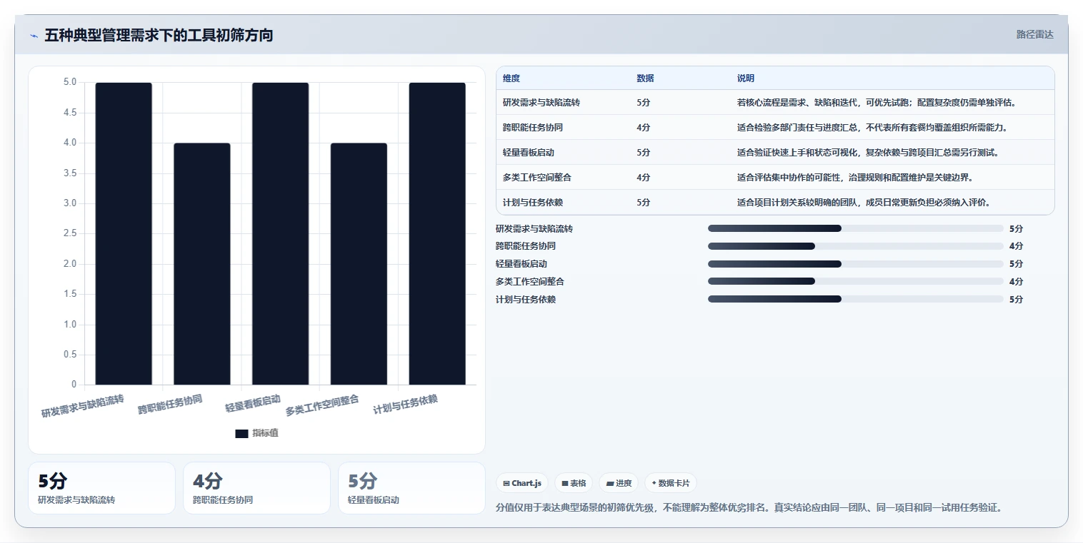
Task: Click the x-axis label 多类工作空间整合
Action: pos(322,405)
